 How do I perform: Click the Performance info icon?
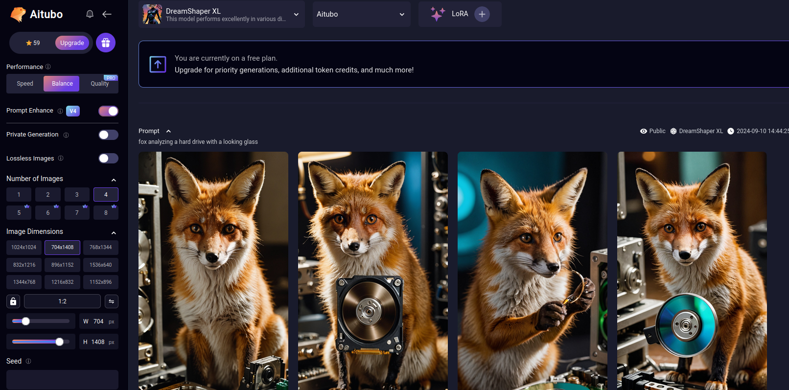48,67
